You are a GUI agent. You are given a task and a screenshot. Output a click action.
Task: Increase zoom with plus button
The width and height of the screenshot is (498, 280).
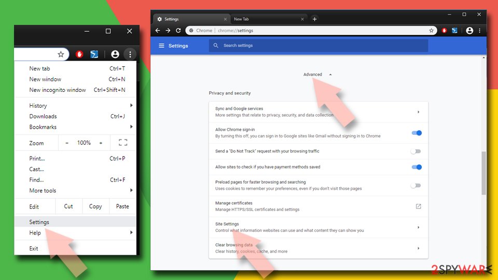[101, 143]
